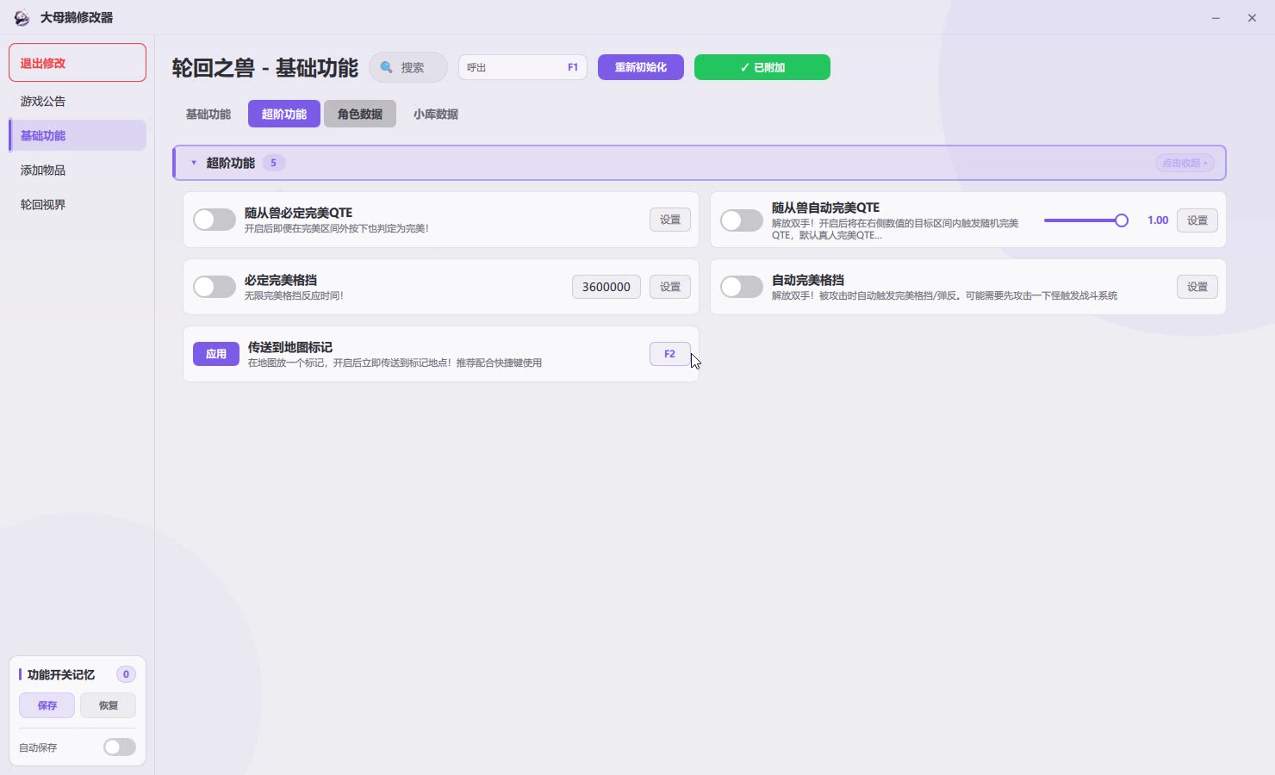Open the 角色数据 tab
This screenshot has width=1275, height=775.
(360, 114)
